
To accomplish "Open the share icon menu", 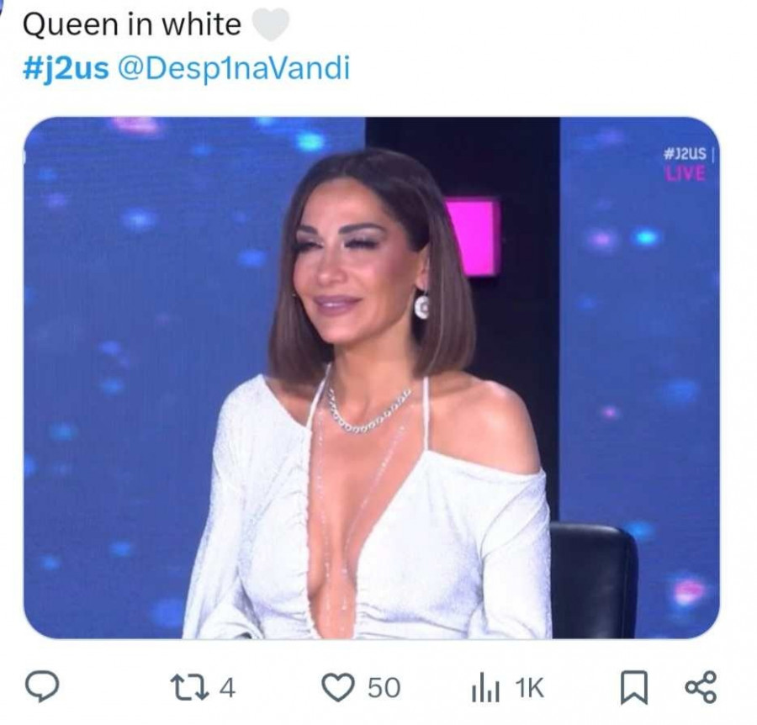I will click(x=701, y=687).
